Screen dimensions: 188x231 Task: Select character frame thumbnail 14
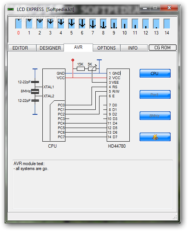coord(167,23)
